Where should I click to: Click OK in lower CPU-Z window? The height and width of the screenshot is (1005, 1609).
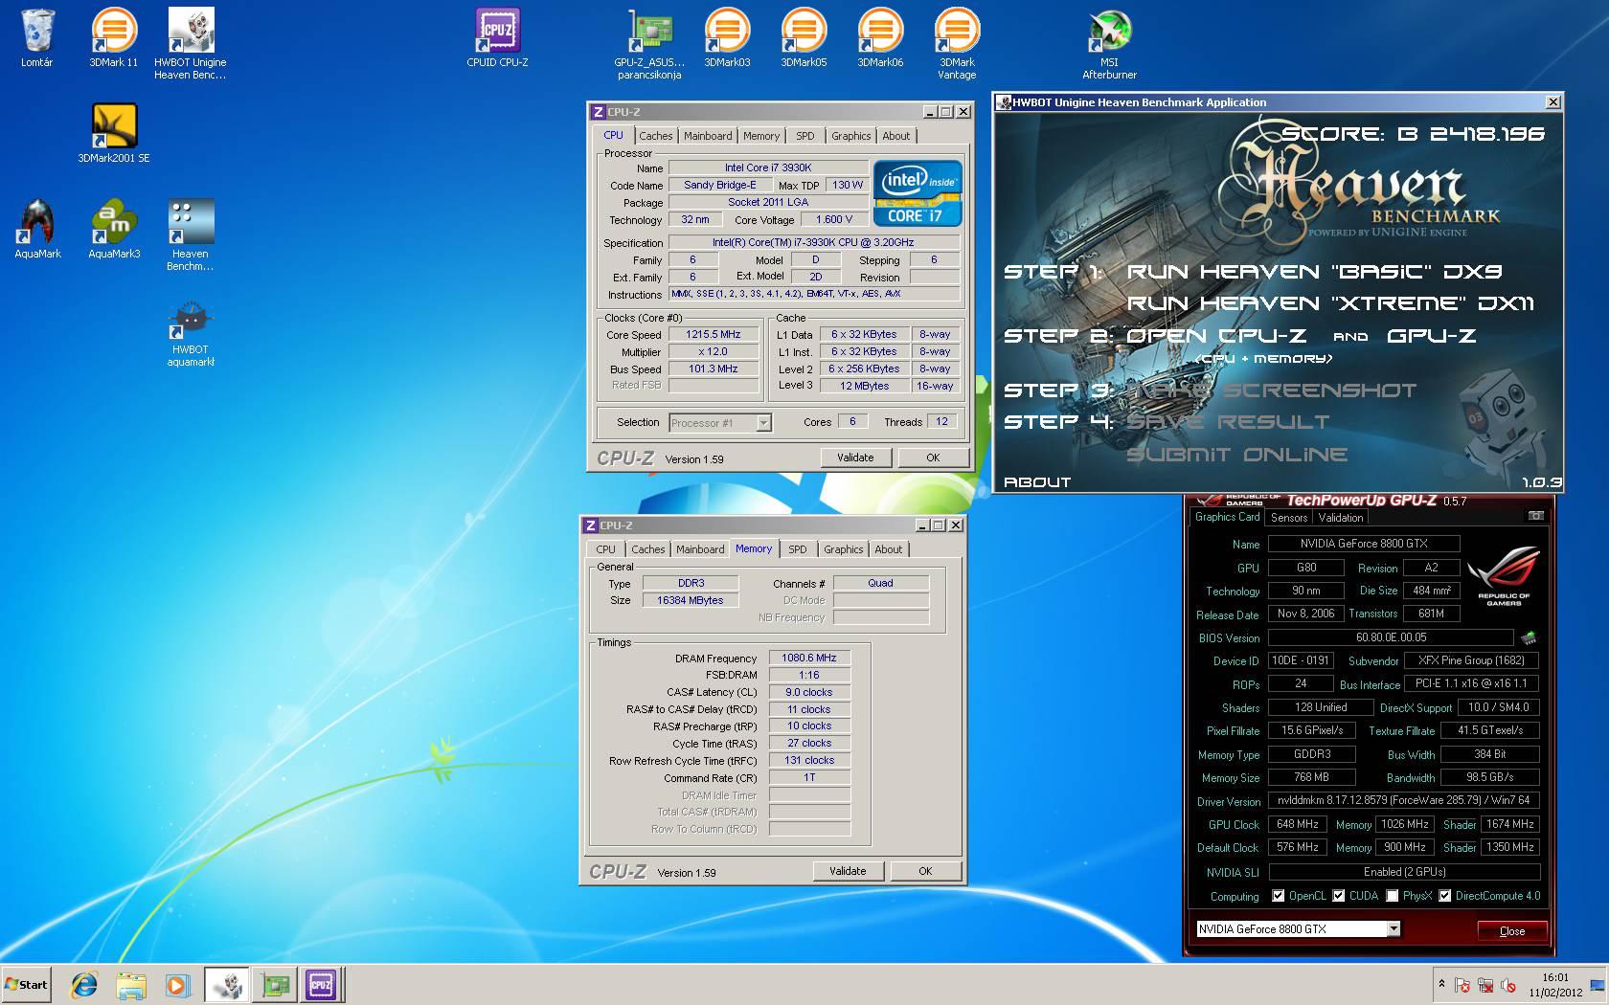[x=925, y=871]
